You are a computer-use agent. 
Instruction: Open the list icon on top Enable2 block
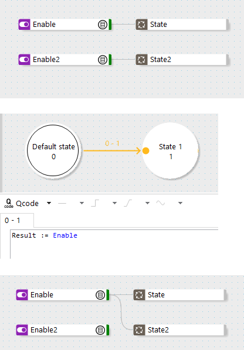click(103, 60)
